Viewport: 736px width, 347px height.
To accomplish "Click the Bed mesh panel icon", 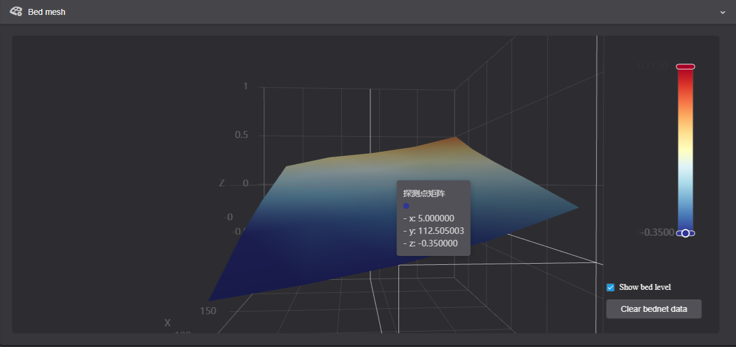I will click(x=16, y=11).
